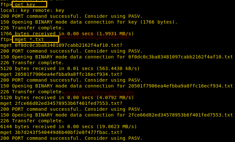
Task: Click the 'mget 20501f7906ea4efbba9a8ffc16ecf934.txt?' prompt line
Action: tap(61, 74)
